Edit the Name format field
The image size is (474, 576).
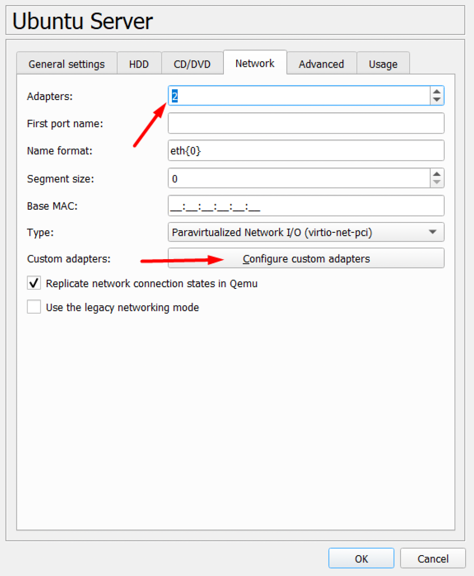(306, 150)
